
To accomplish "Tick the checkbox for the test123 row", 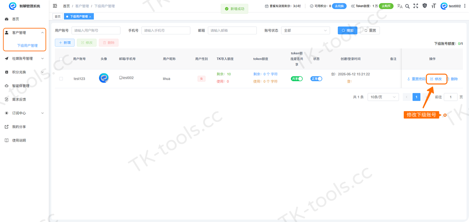I will tap(61, 79).
